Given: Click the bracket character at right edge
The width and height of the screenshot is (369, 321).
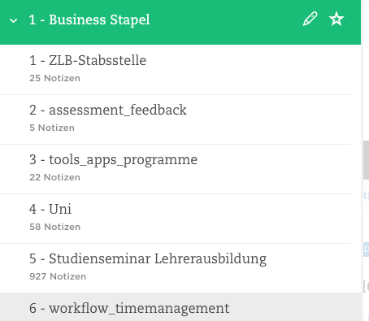Looking at the screenshot, I should tap(366, 286).
